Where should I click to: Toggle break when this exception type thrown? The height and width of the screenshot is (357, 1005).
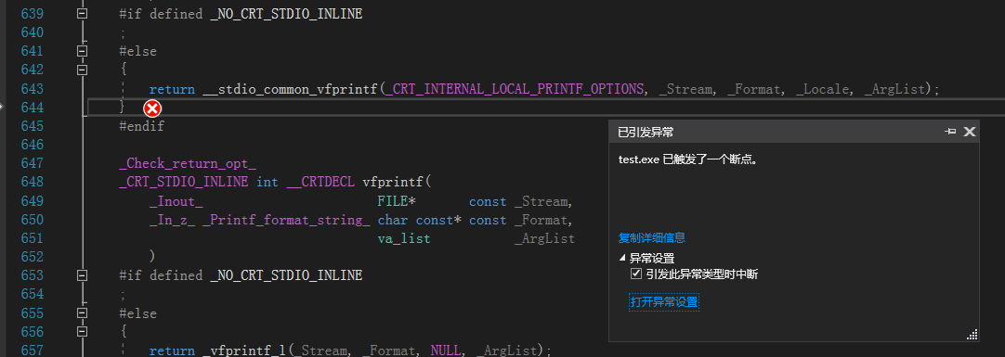click(x=636, y=274)
